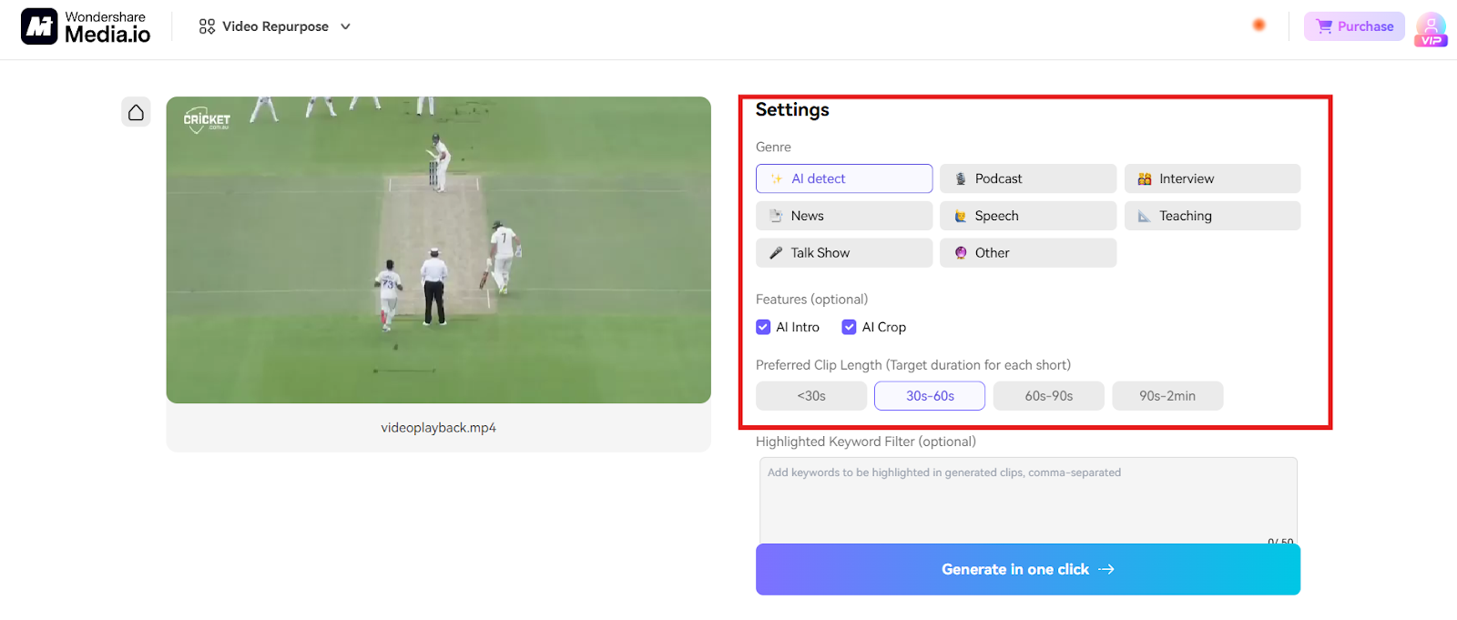Screen dimensions: 1457x620
Task: Click the Purchase button
Action: (x=1354, y=26)
